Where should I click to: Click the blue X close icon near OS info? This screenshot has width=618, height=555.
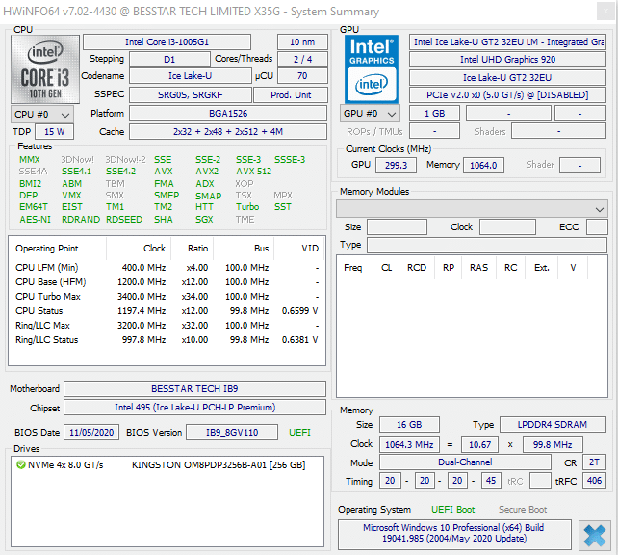click(x=595, y=535)
